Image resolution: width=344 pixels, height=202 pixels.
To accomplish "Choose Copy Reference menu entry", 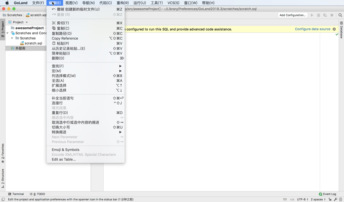I will [86, 38].
